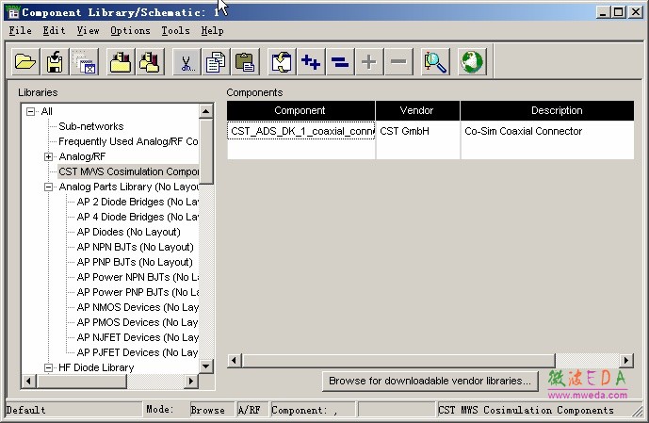Select AP NMOS Devices library
649x423 pixels.
[x=138, y=307]
